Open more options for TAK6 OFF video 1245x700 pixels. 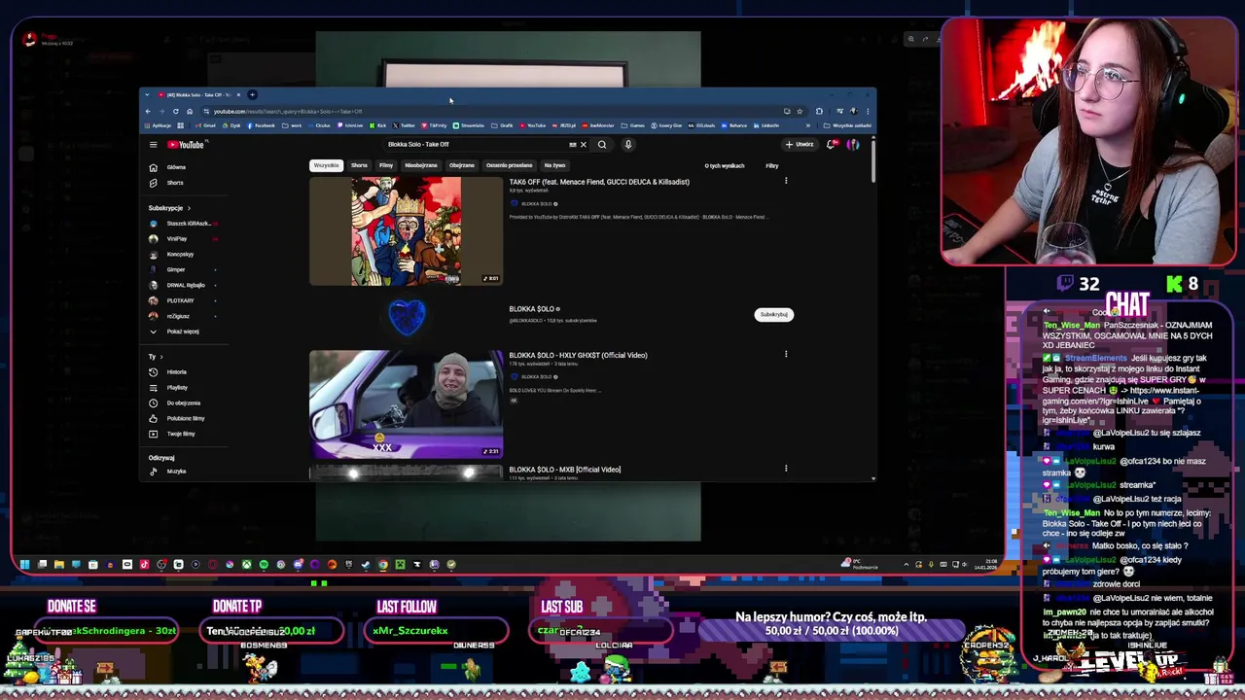click(786, 181)
